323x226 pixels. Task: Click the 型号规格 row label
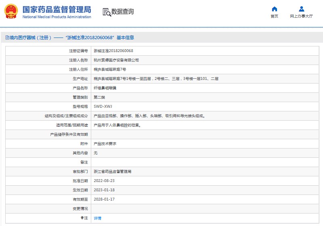click(80, 107)
